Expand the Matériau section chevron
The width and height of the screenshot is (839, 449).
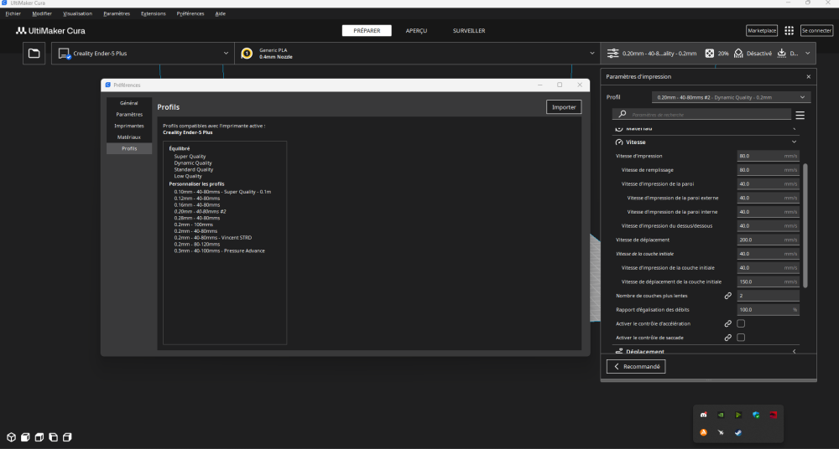point(794,129)
